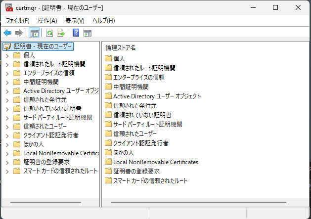
Task: Maximize the certmgr window
Action: 275,7
